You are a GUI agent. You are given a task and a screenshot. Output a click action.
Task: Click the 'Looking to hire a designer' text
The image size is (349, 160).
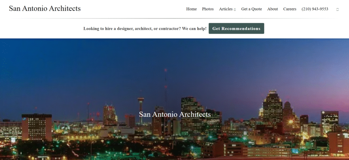[145, 29]
